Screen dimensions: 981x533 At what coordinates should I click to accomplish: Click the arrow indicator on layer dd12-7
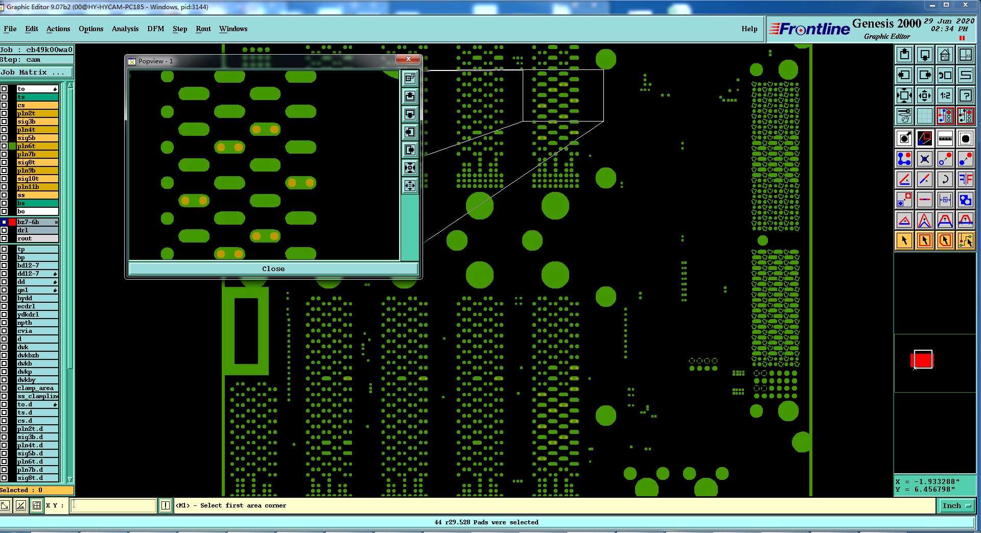[55, 274]
